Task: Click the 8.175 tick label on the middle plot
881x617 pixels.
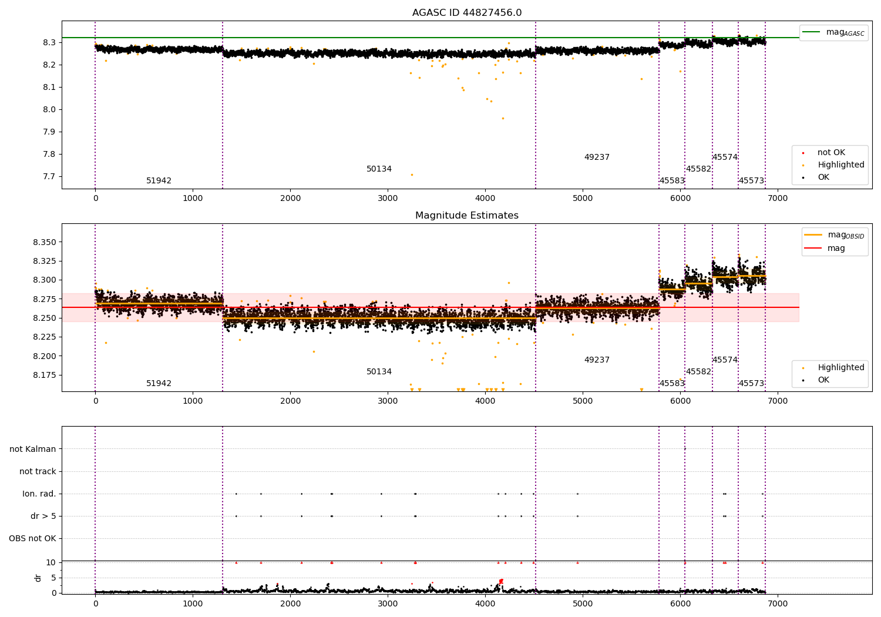Action: coord(45,375)
